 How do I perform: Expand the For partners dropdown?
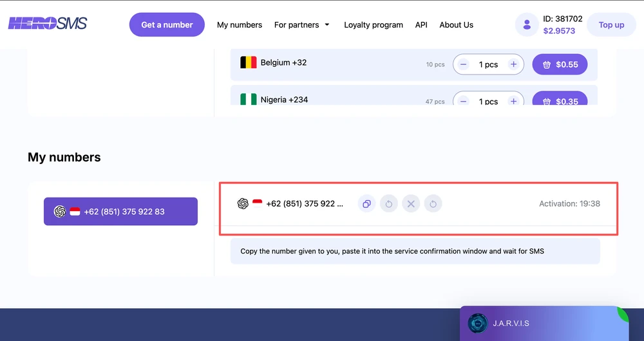(301, 25)
